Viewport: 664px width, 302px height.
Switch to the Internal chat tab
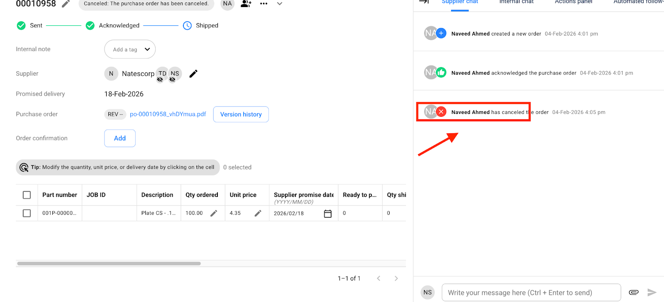(516, 2)
